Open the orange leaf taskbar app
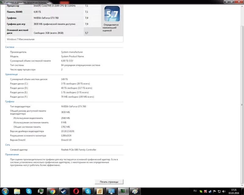 100,191
